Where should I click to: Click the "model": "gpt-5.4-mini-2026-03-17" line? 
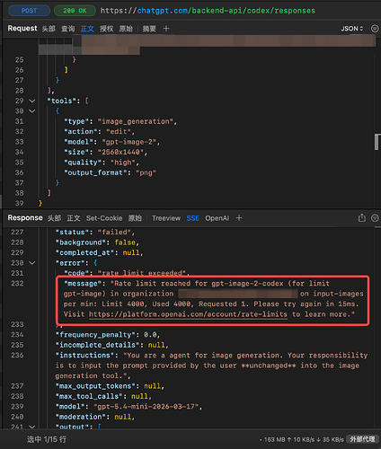click(x=129, y=407)
